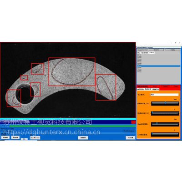Image resolution: width=182 pixels, height=182 pixels.
Task: Select the largest red detection box on the part
Action: pyautogui.click(x=72, y=71)
